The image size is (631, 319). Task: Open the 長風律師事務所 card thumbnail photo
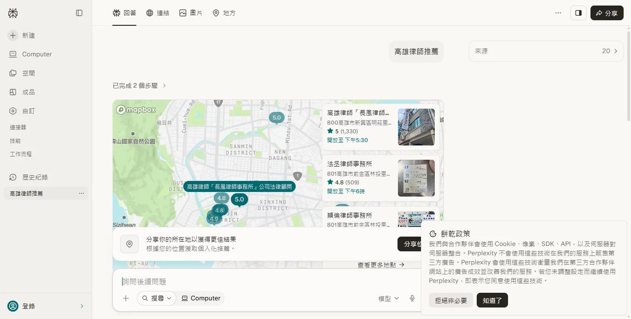416,127
